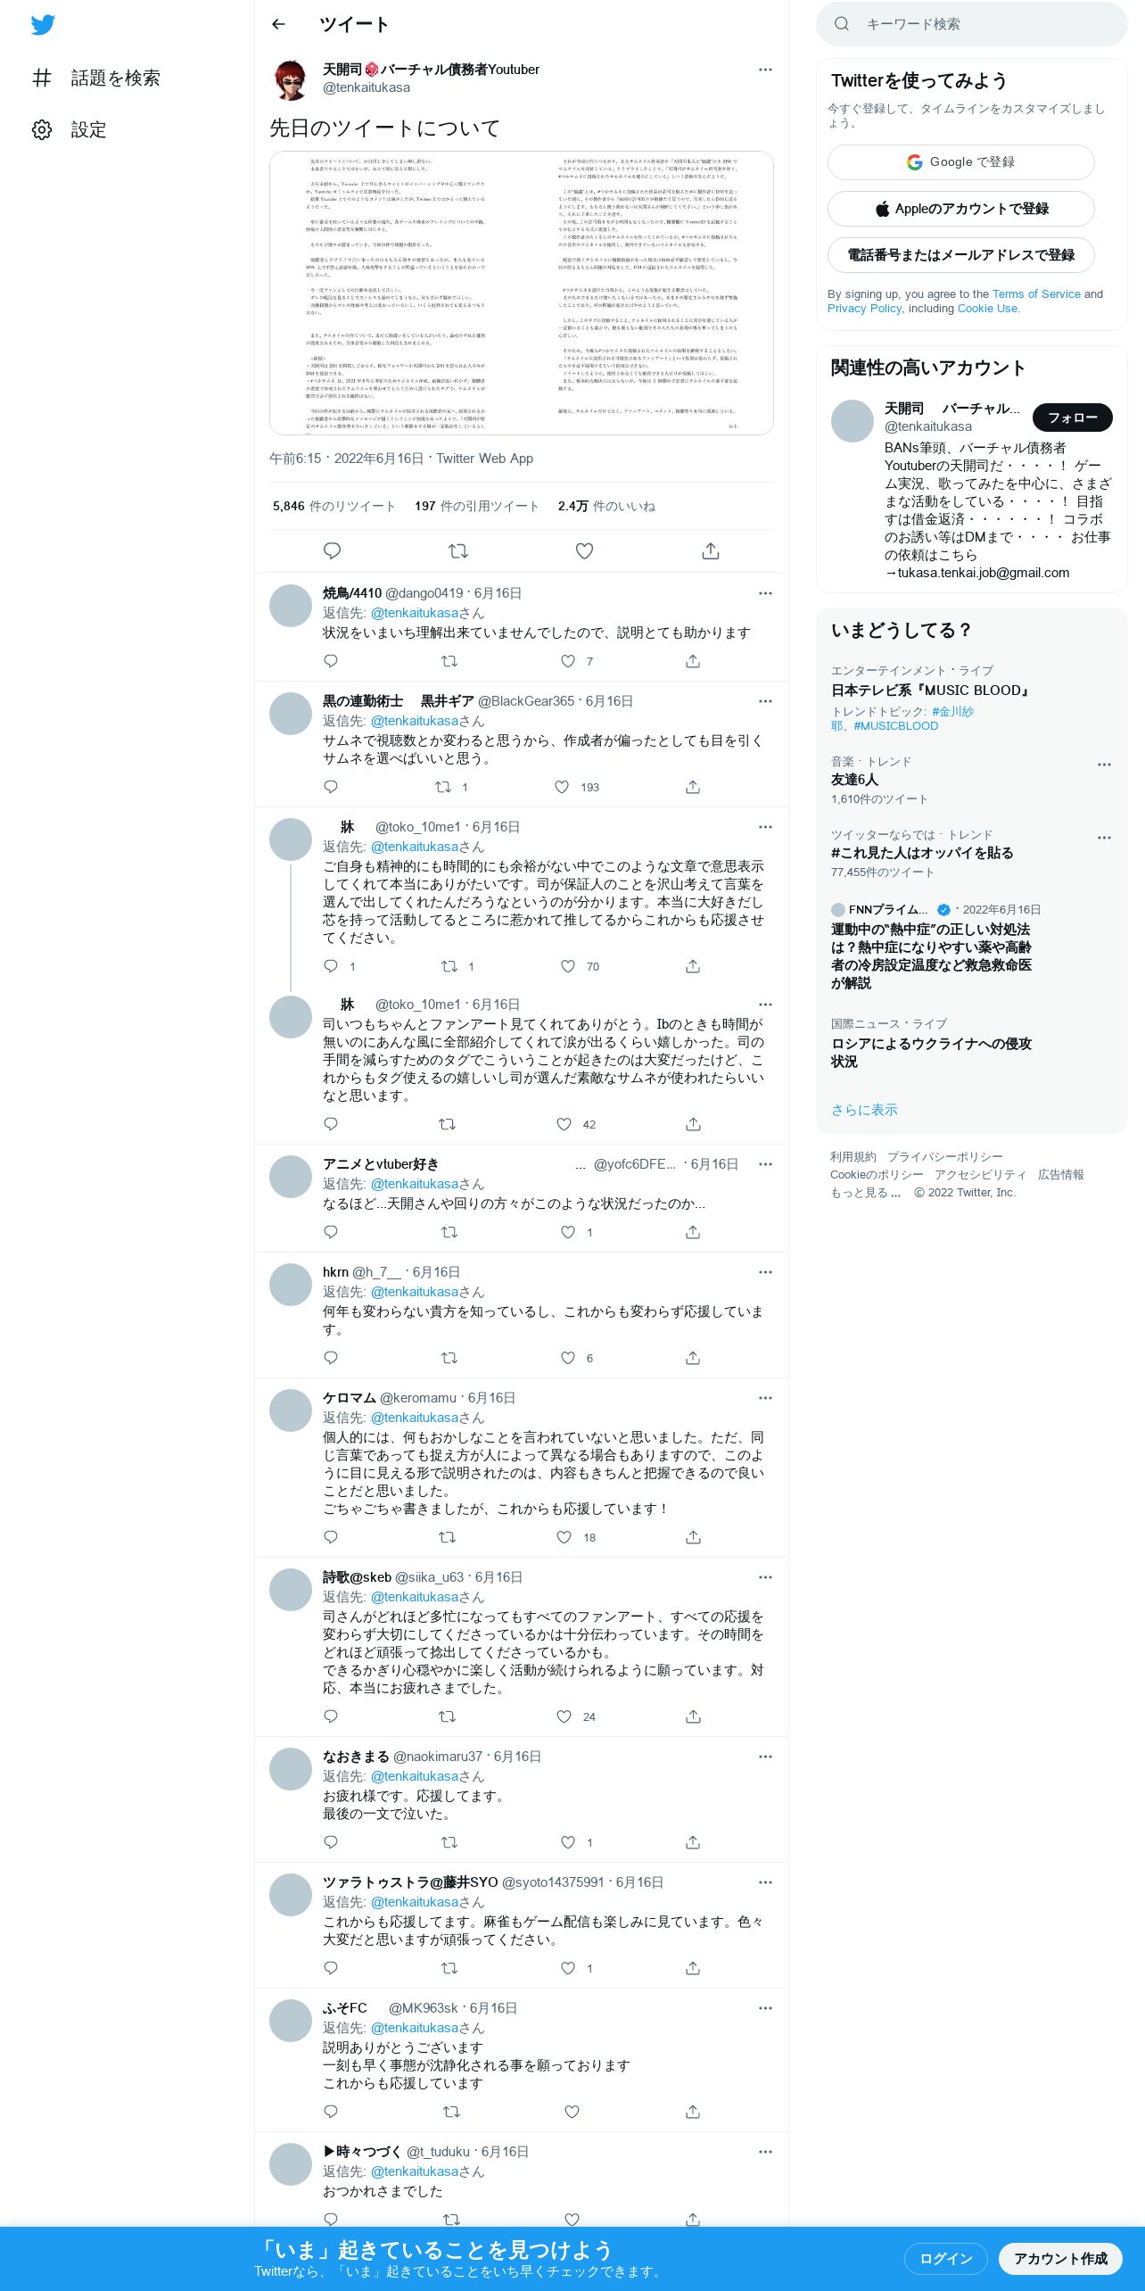The width and height of the screenshot is (1145, 2291).
Task: Share the main tweet
Action: 711,550
